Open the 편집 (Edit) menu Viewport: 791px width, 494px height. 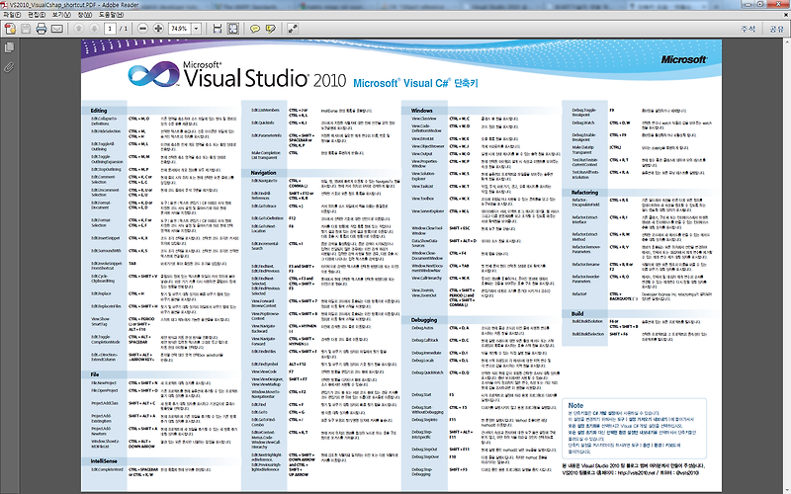37,15
